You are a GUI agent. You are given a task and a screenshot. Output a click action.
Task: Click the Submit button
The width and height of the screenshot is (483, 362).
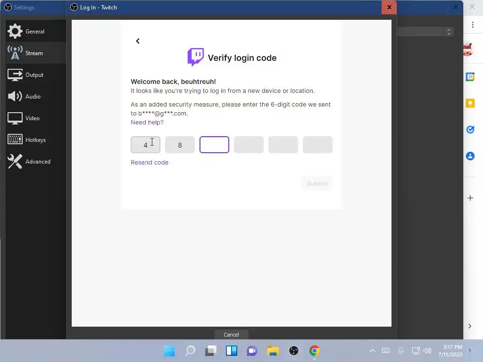tap(317, 183)
